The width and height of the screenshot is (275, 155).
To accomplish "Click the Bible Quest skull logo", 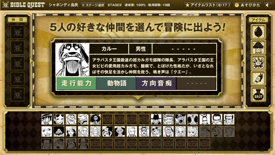I will point(23,5).
